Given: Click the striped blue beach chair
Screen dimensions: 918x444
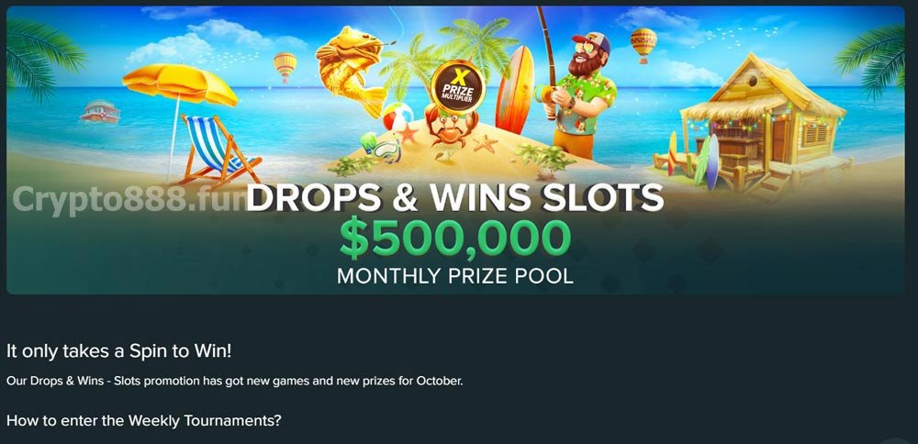Looking at the screenshot, I should point(218,151).
